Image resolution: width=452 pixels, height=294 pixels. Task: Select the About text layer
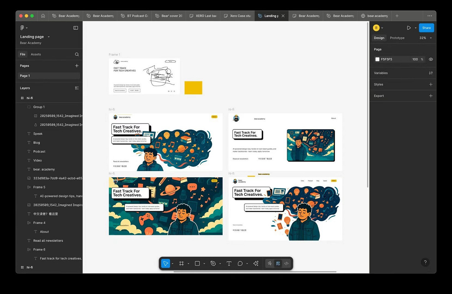pyautogui.click(x=49, y=232)
